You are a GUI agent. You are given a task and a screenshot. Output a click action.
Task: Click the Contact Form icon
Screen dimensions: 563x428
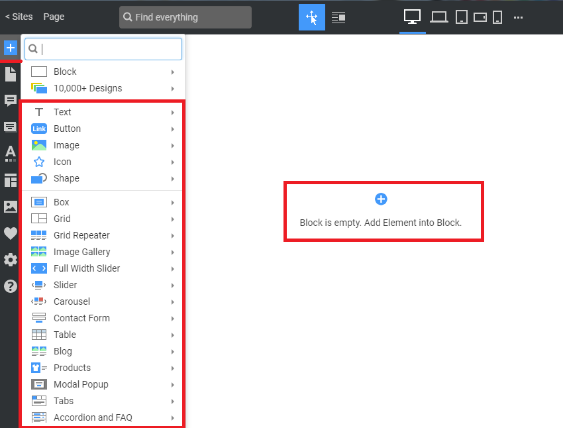[39, 318]
